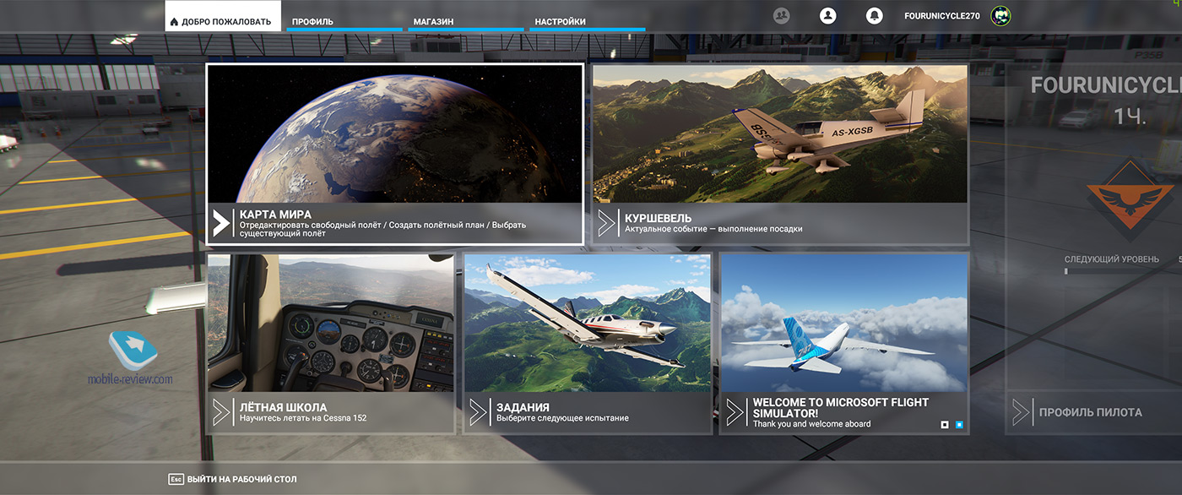The height and width of the screenshot is (495, 1182).
Task: Open the notifications bell icon
Action: click(x=875, y=15)
